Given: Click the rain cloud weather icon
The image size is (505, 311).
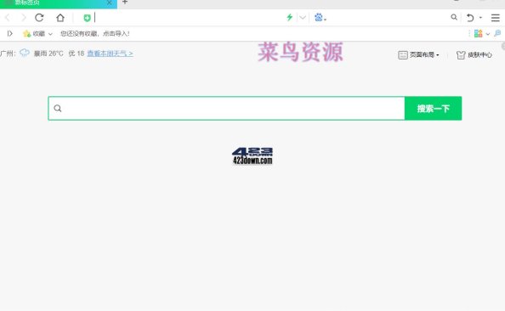Looking at the screenshot, I should 25,53.
